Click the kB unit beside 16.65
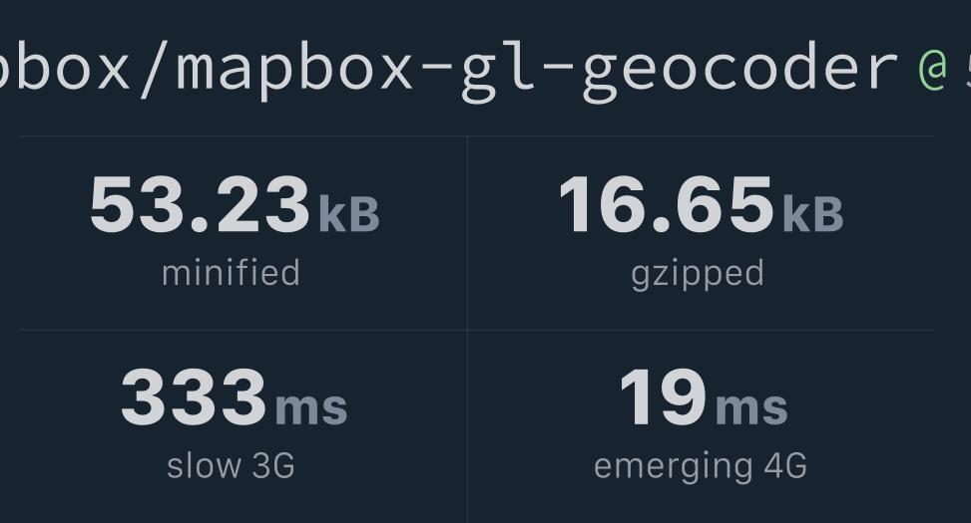Screen dimensions: 971x523 [x=813, y=214]
